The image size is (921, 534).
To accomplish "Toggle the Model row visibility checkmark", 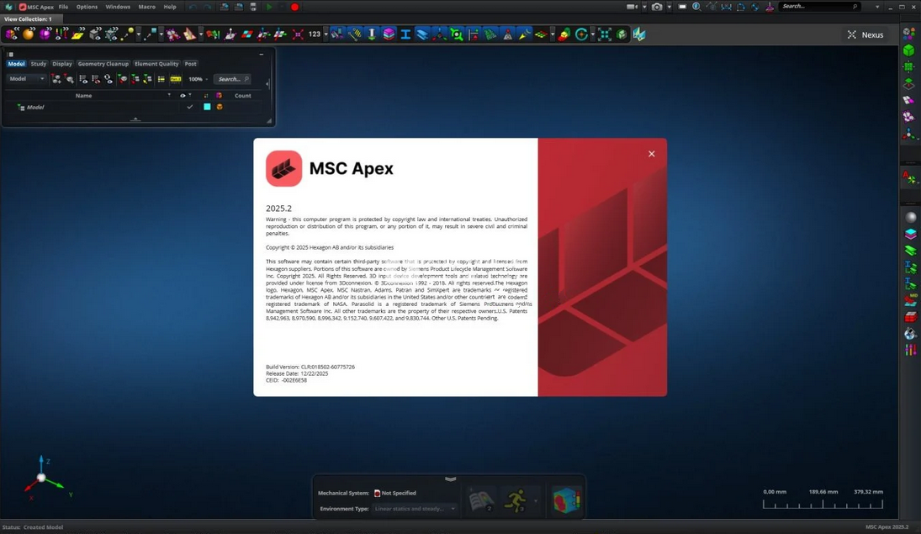I will 190,107.
